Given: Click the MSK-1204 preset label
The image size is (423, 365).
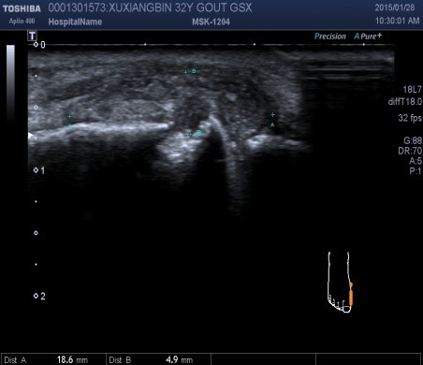Looking at the screenshot, I should 211,22.
